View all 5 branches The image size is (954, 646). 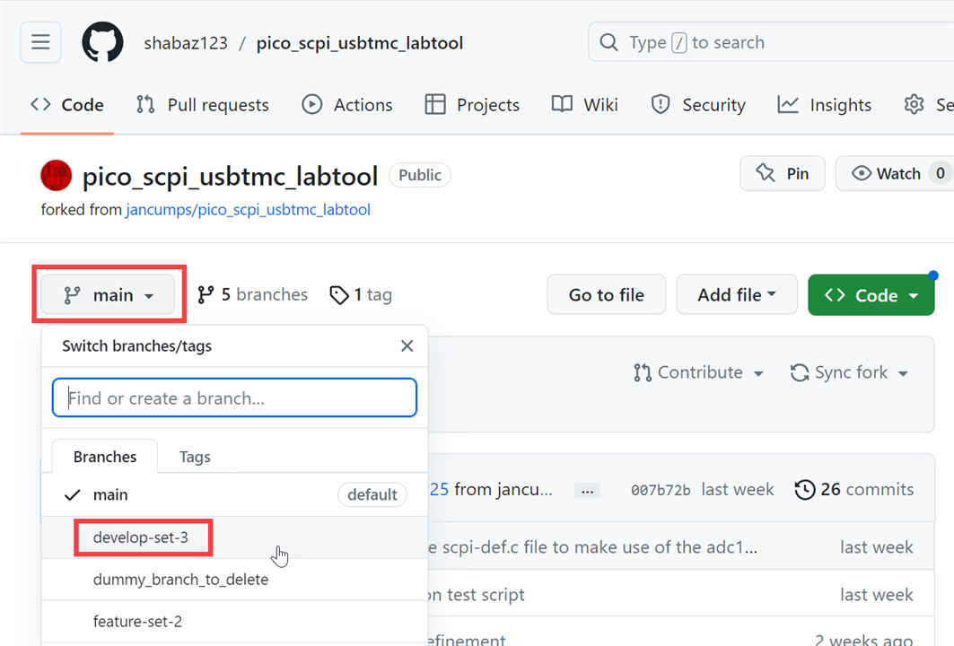pos(252,295)
